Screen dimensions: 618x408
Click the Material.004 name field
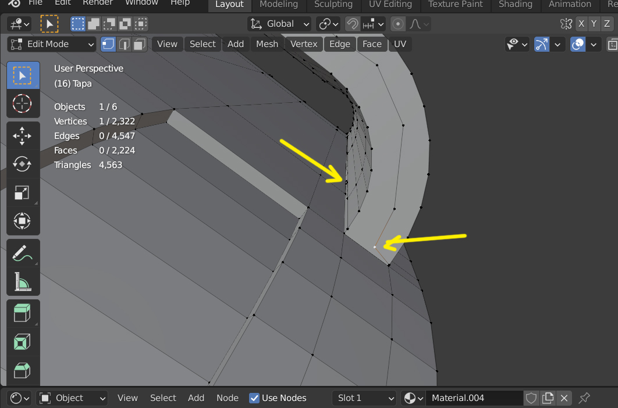475,398
